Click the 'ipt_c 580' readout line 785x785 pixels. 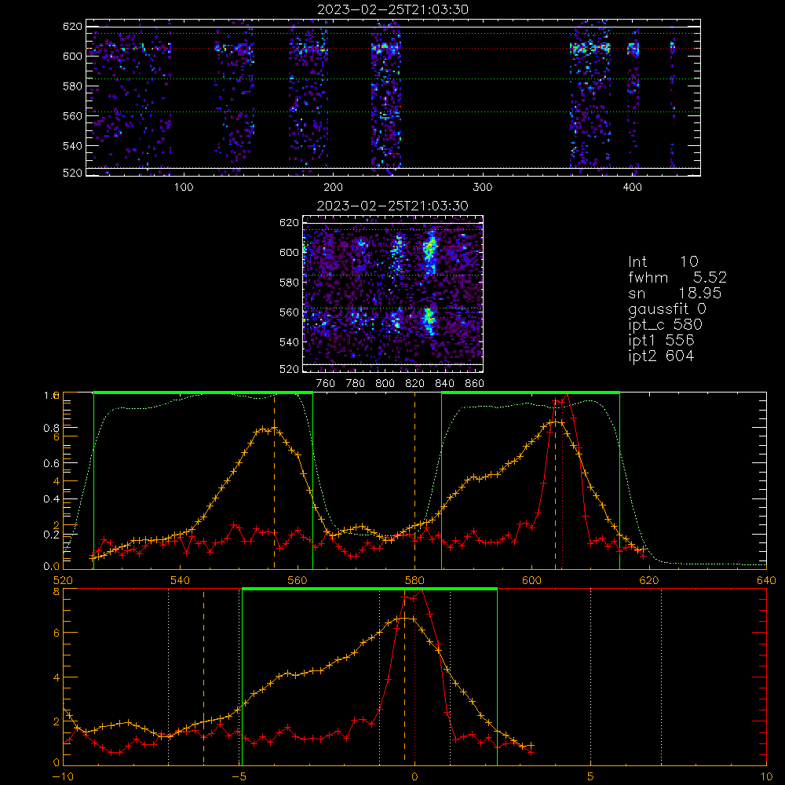coord(666,325)
